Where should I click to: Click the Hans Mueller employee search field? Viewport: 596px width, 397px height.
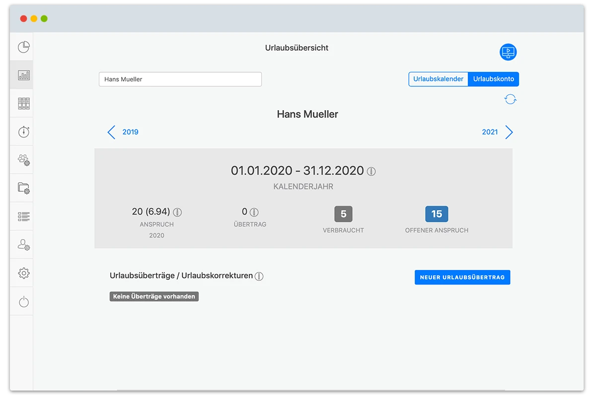coord(180,79)
